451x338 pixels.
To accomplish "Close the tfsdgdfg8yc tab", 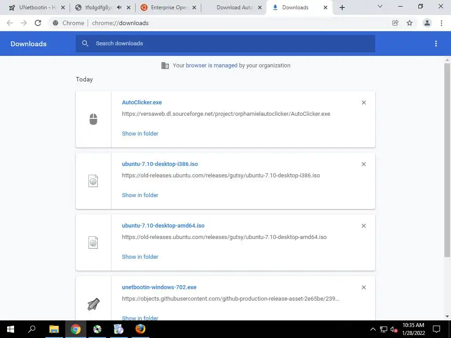I will pos(129,7).
